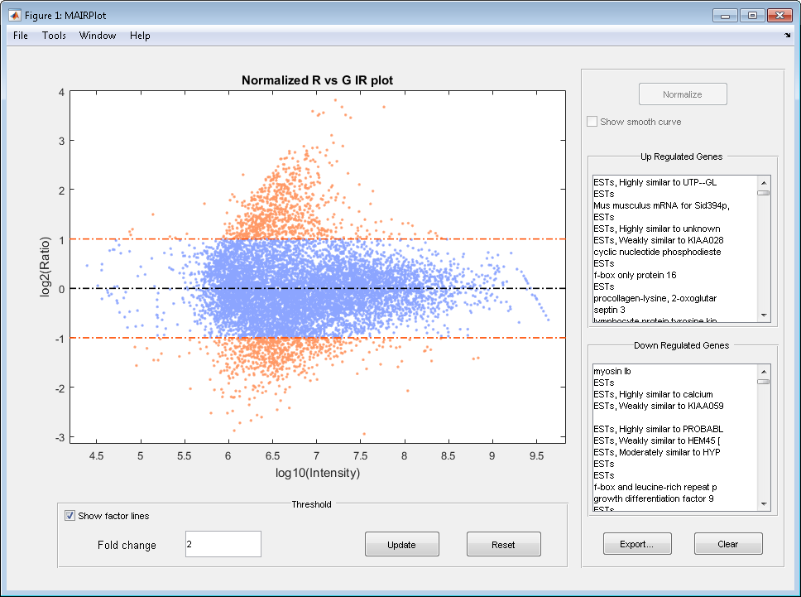This screenshot has width=801, height=597.
Task: Click down arrow of Down Regulated Genes scrollbar
Action: coord(764,504)
